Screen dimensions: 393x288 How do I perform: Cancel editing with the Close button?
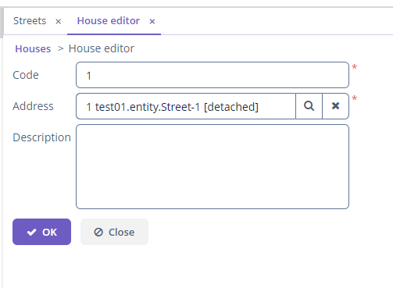114,232
